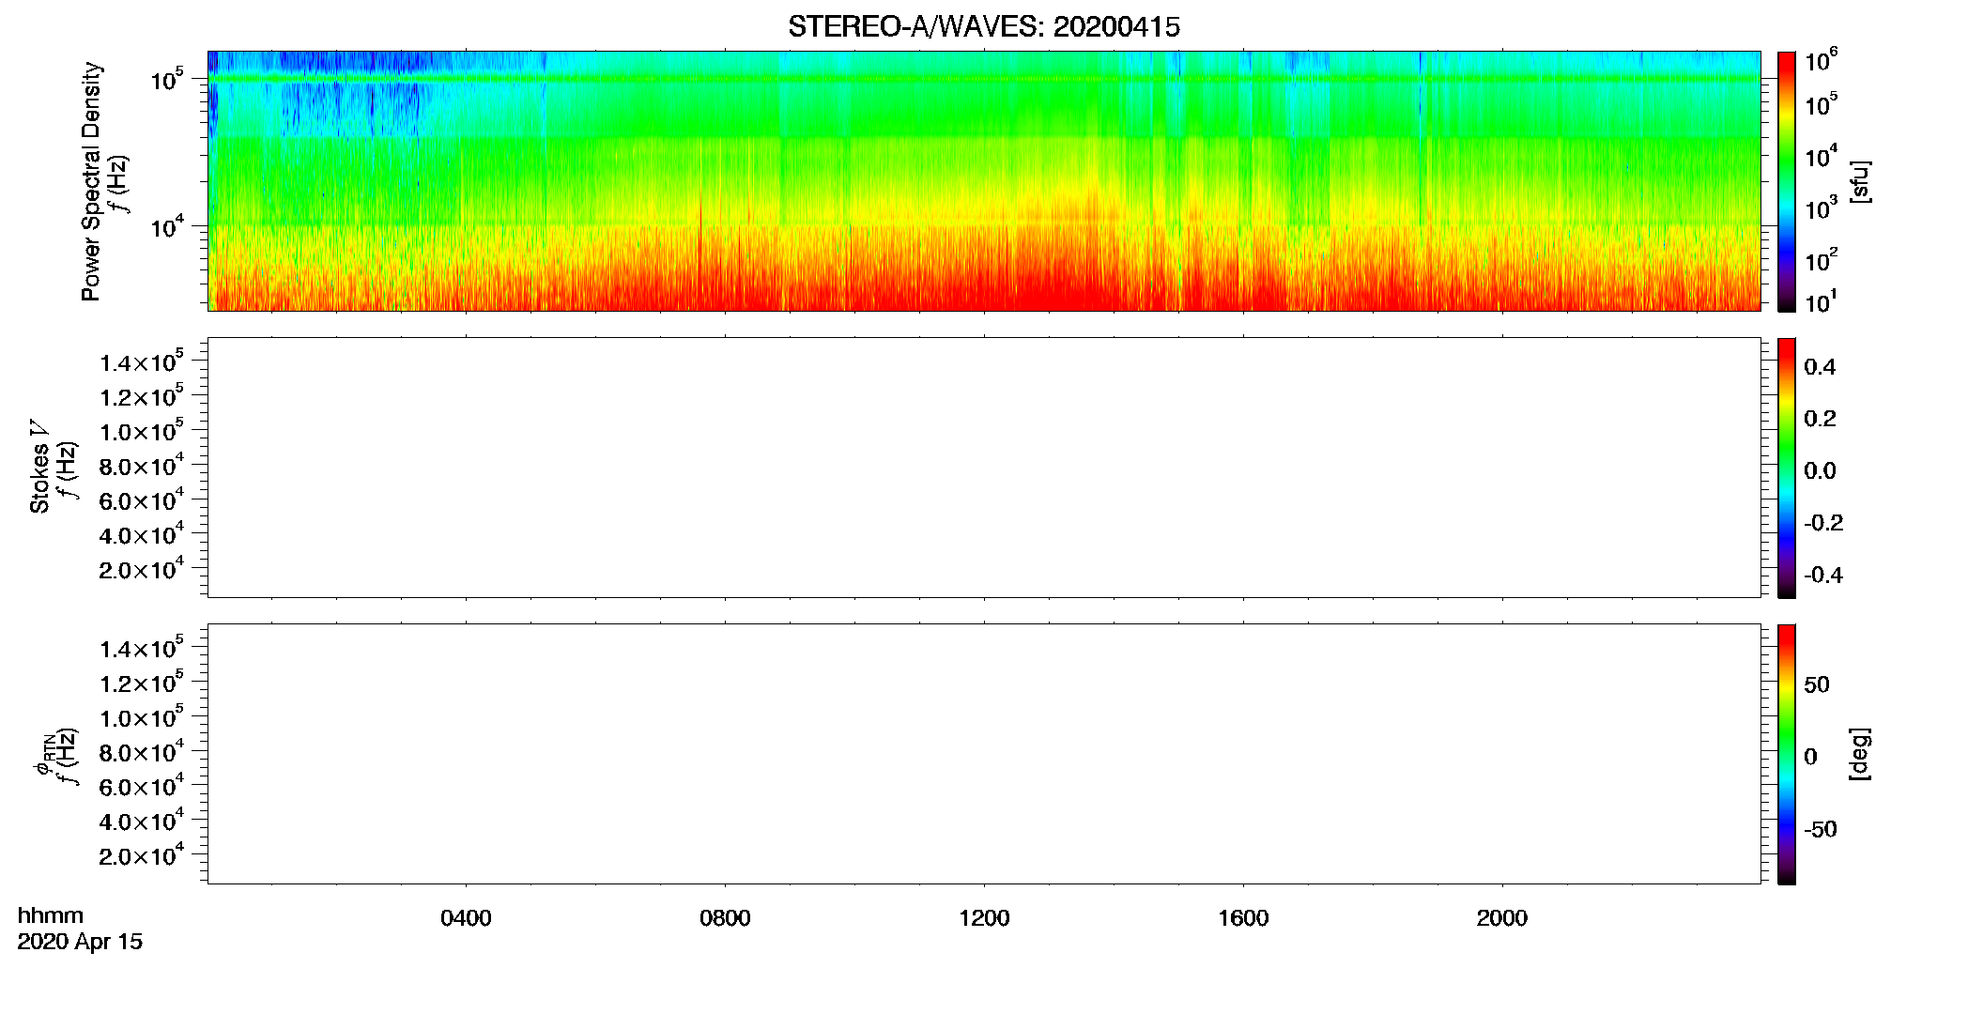Select the 1200 time axis label
This screenshot has width=1968, height=1014.
pyautogui.click(x=984, y=918)
